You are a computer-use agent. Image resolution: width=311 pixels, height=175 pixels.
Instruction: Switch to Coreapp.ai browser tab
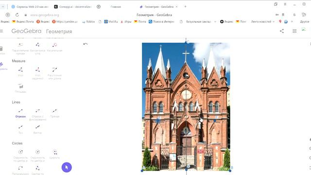pos(73,7)
